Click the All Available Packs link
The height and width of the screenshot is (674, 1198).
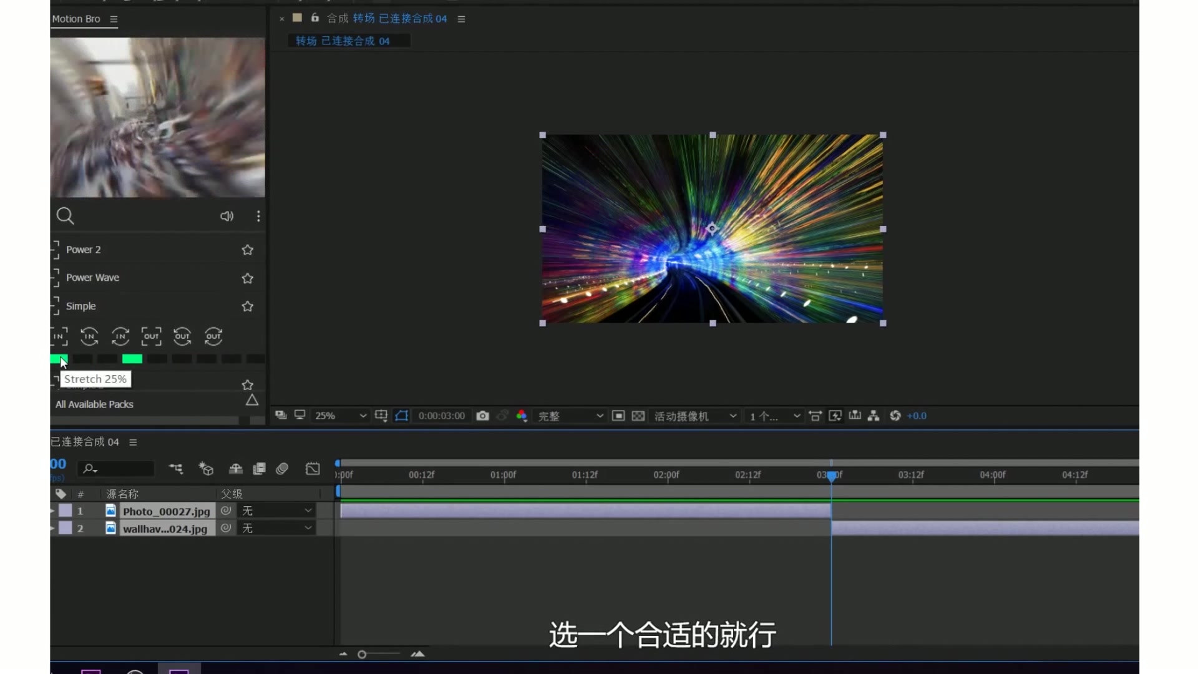click(94, 404)
